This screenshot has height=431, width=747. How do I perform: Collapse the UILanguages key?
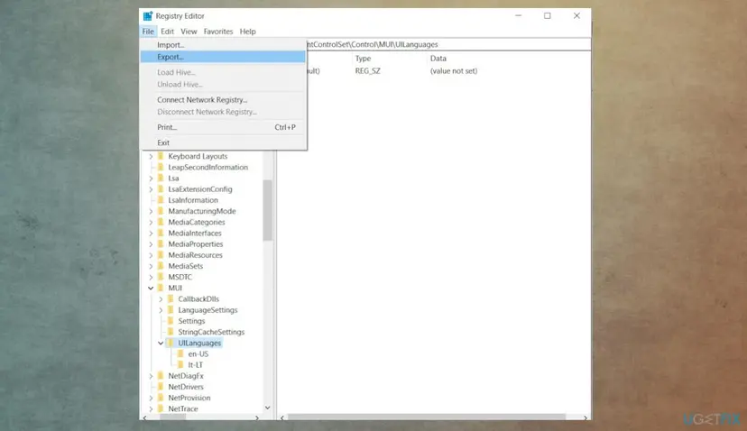(x=161, y=343)
